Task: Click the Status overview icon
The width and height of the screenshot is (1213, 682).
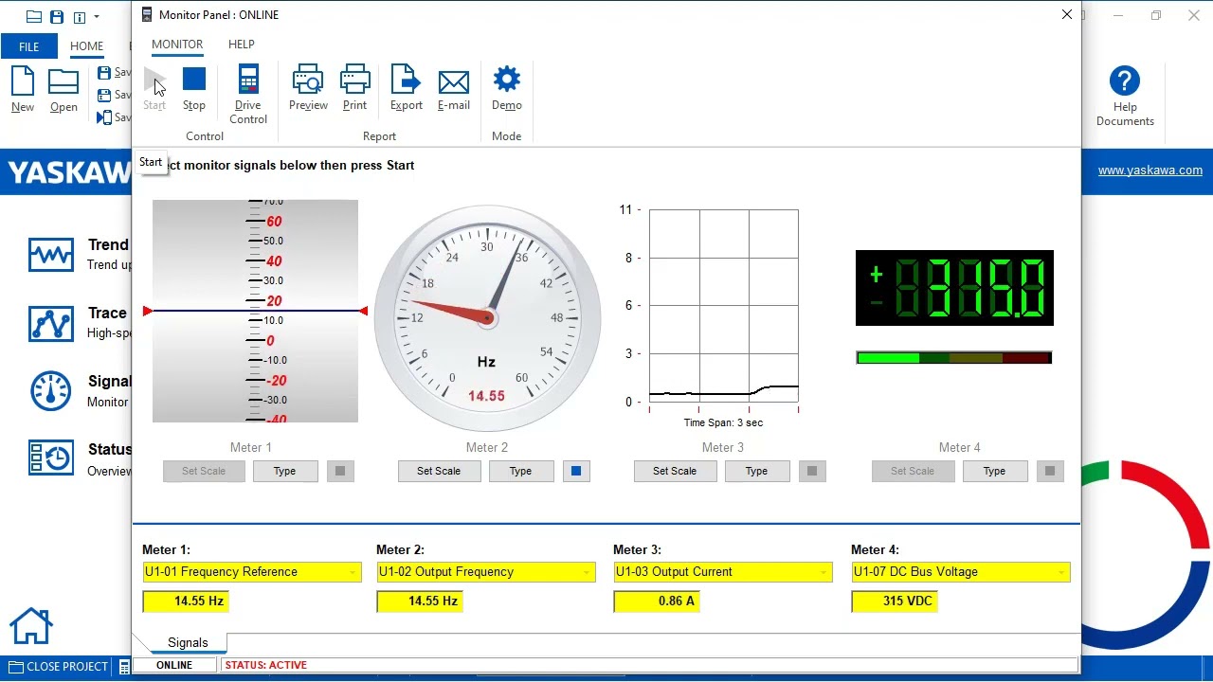Action: [x=51, y=458]
